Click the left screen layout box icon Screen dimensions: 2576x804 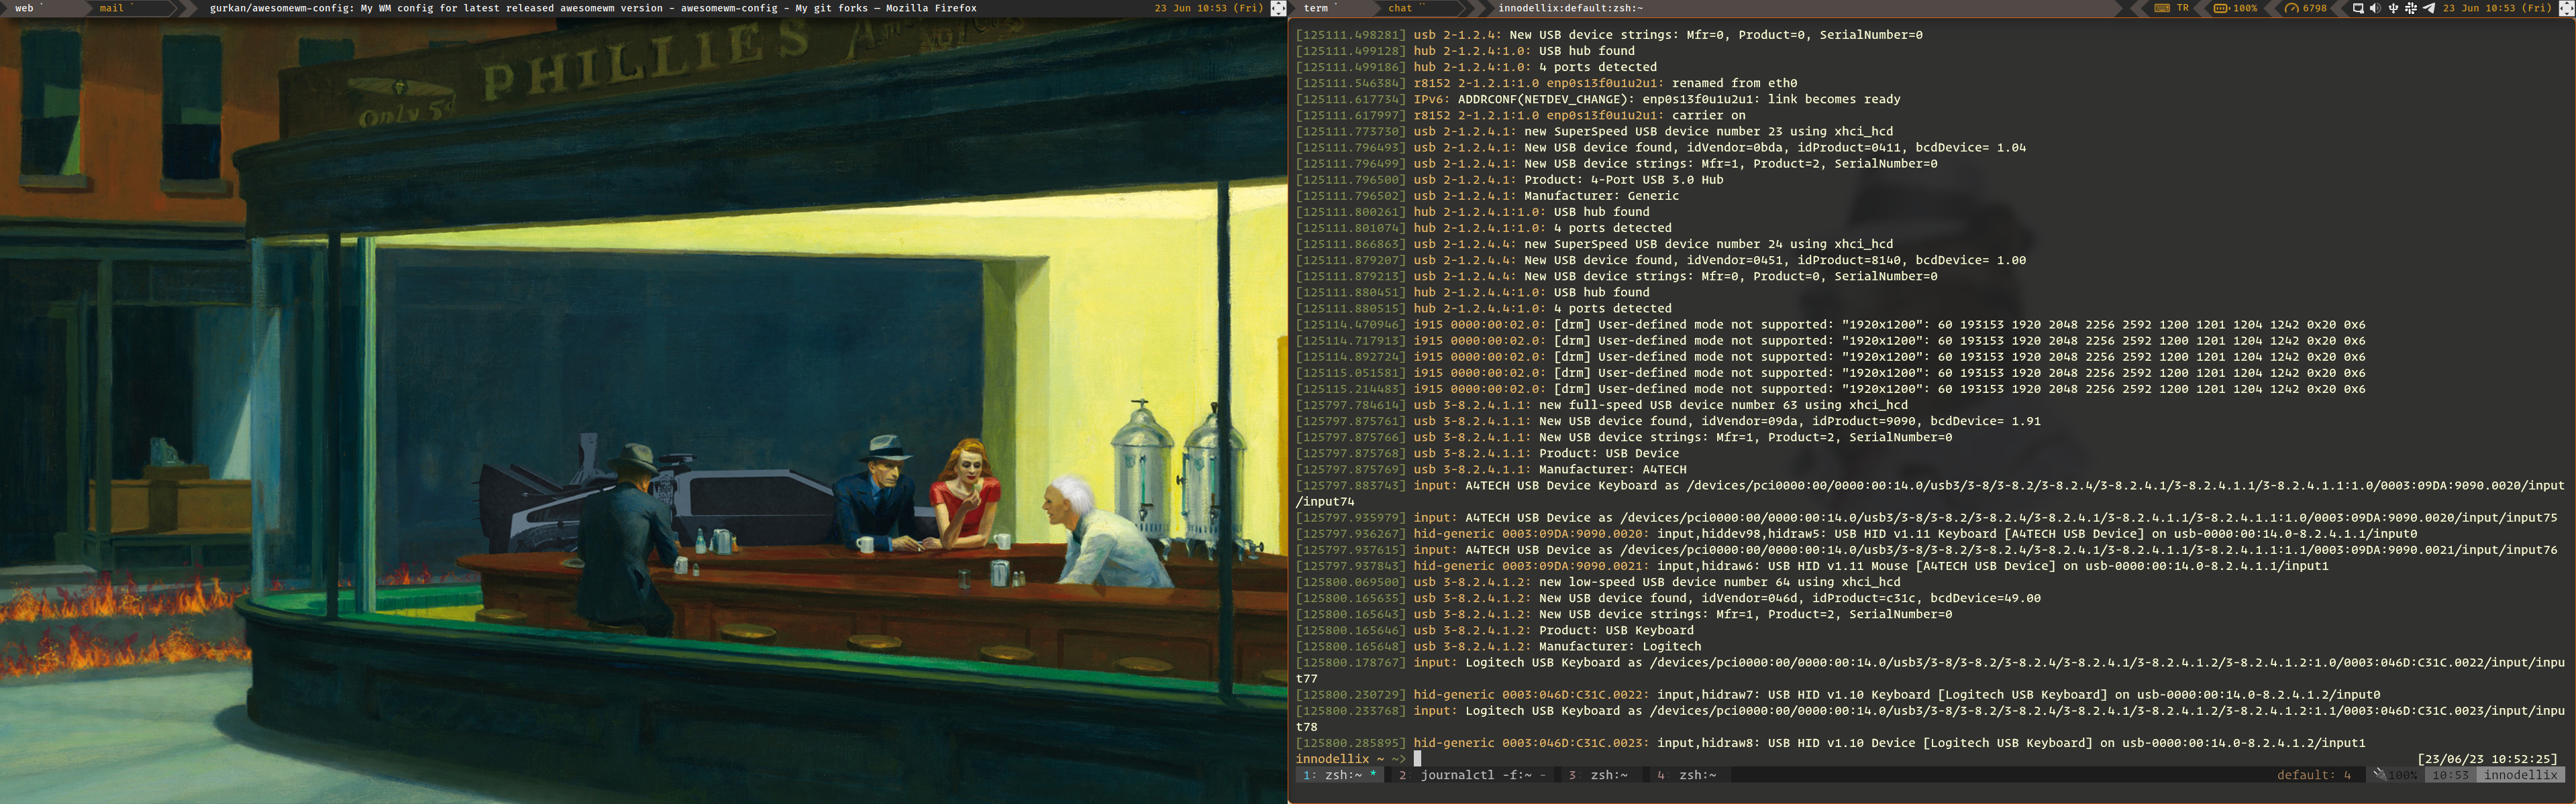1278,8
